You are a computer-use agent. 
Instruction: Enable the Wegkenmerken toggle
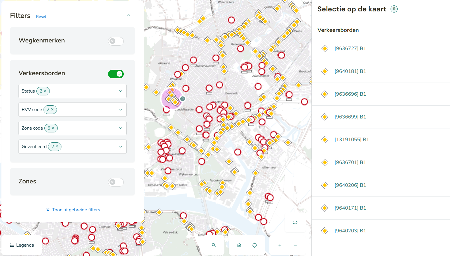(x=116, y=41)
